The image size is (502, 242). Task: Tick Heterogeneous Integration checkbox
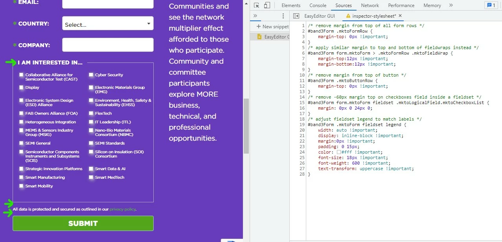[21, 122]
